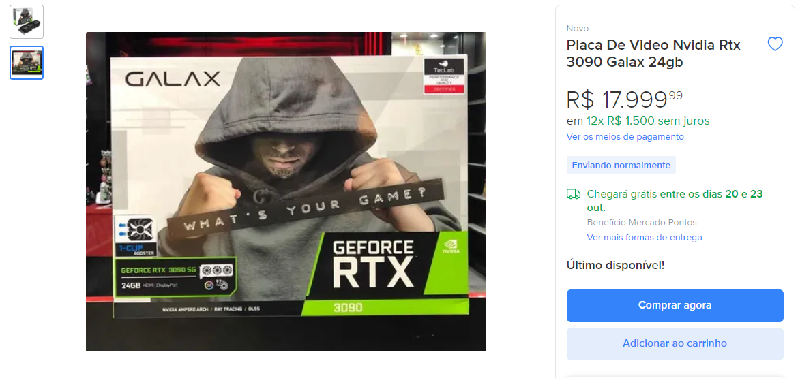Select the second product thumbnail

(x=27, y=63)
